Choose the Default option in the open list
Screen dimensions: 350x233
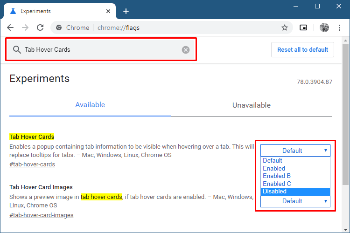click(295, 160)
